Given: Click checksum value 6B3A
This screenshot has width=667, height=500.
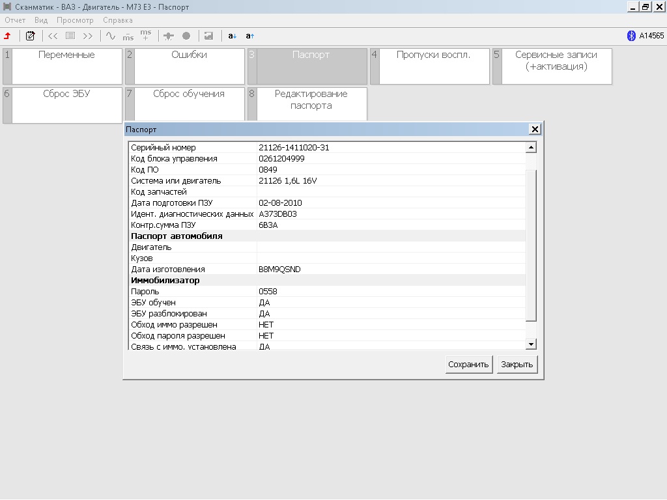Looking at the screenshot, I should pyautogui.click(x=268, y=225).
